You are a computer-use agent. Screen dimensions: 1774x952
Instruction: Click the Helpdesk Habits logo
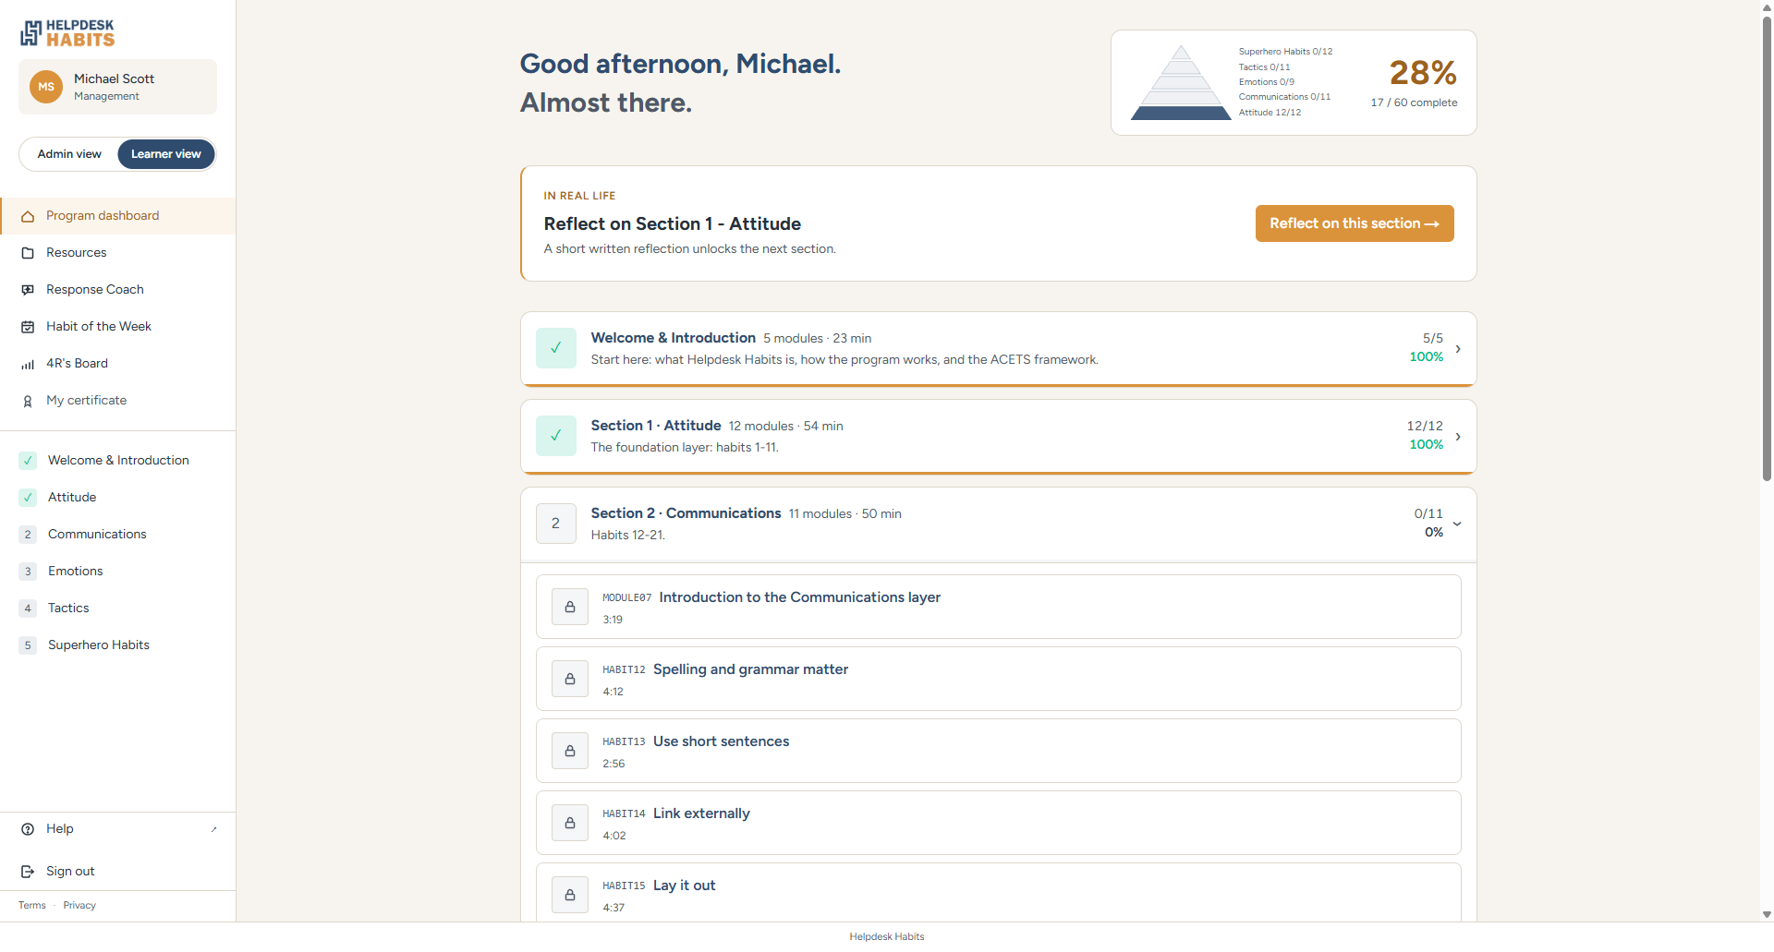[x=67, y=33]
